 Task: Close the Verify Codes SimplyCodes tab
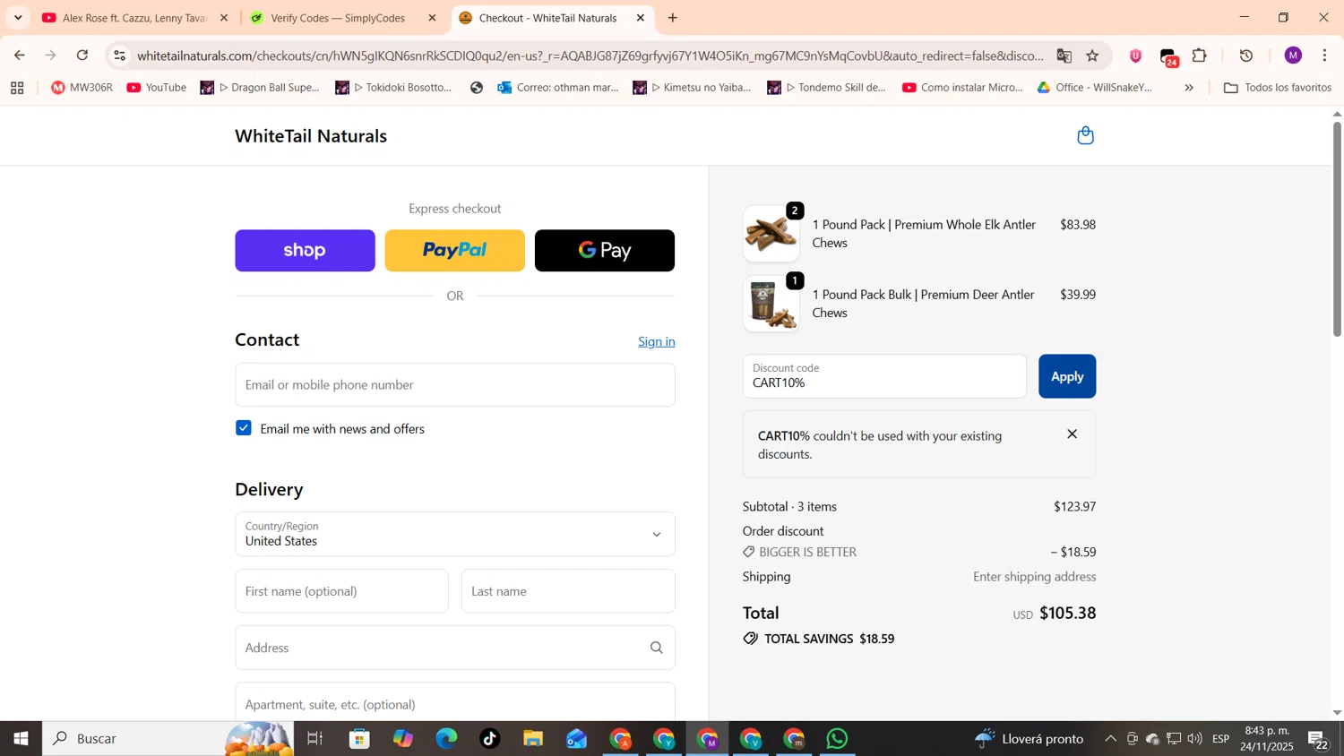432,18
